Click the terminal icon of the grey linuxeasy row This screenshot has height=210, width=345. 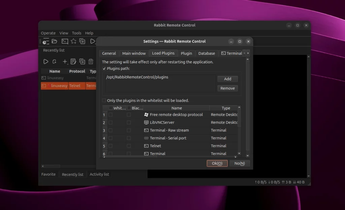(43, 78)
